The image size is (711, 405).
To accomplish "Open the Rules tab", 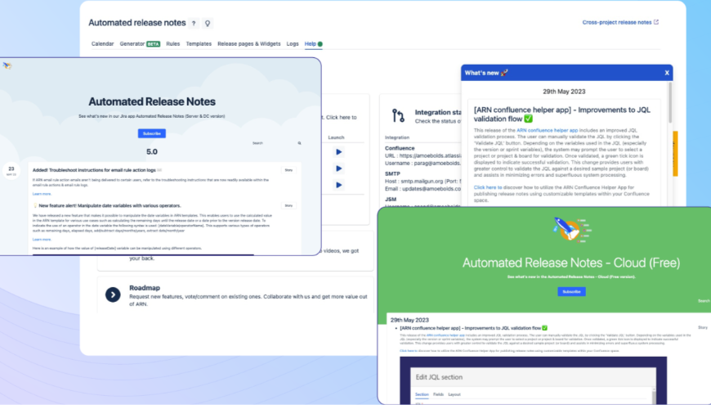I will 172,44.
